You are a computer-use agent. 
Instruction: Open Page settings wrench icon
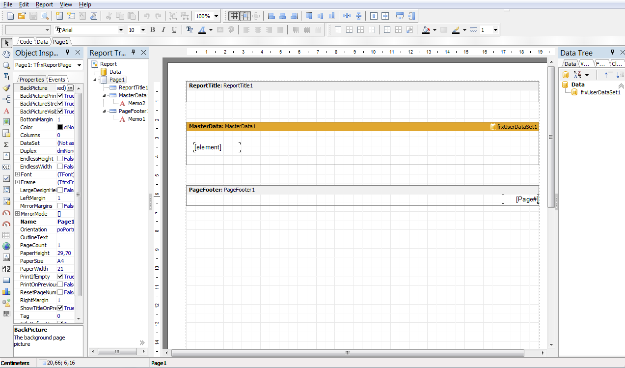[x=94, y=16]
